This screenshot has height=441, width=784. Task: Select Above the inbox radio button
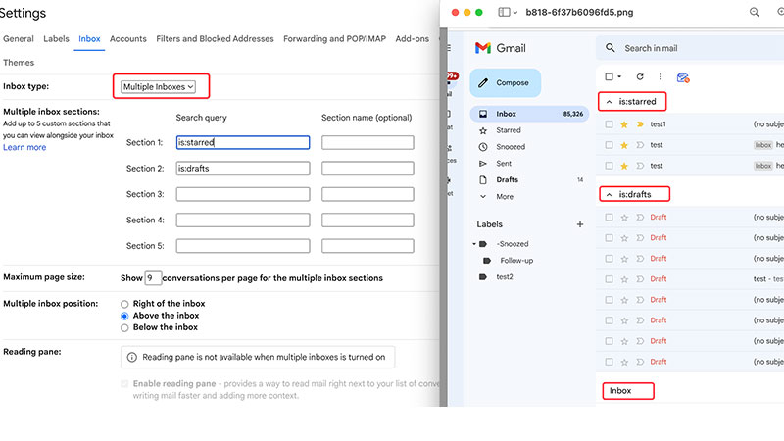tap(124, 316)
